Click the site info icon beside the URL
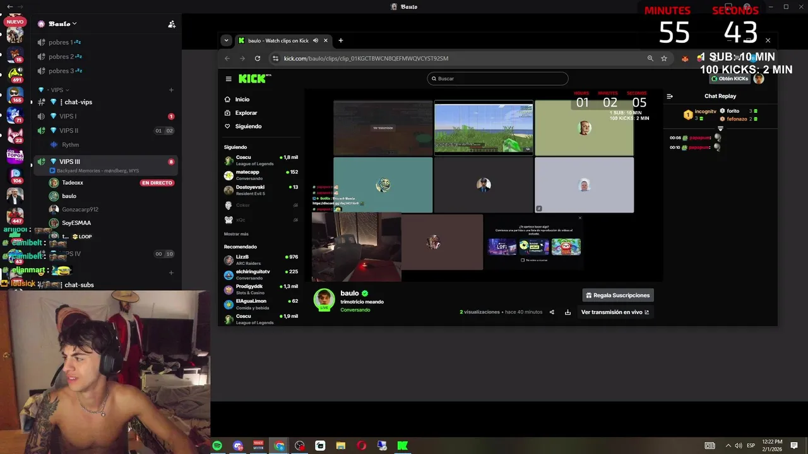The width and height of the screenshot is (808, 454). pyautogui.click(x=275, y=58)
